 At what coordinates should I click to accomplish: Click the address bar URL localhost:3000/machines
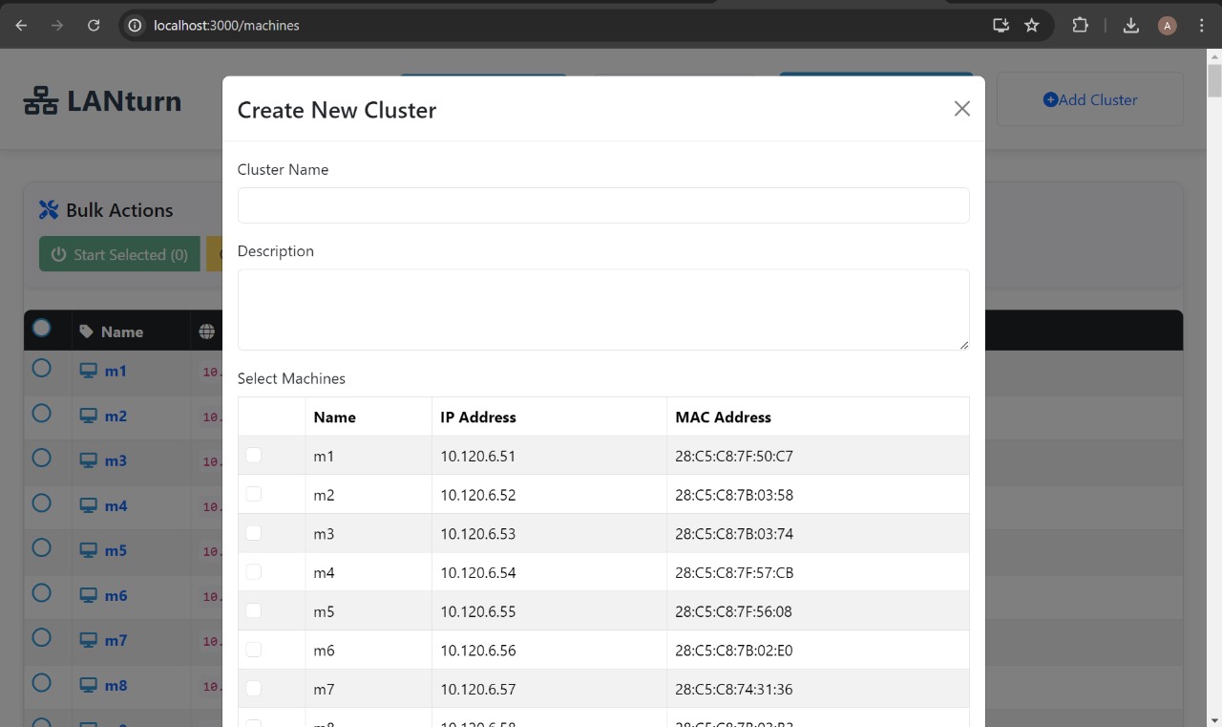point(226,26)
